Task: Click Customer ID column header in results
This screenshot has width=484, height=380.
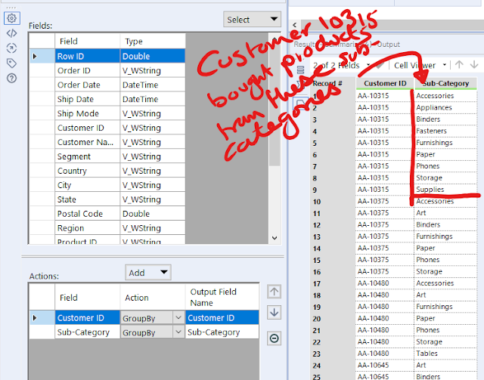Action: (x=385, y=83)
